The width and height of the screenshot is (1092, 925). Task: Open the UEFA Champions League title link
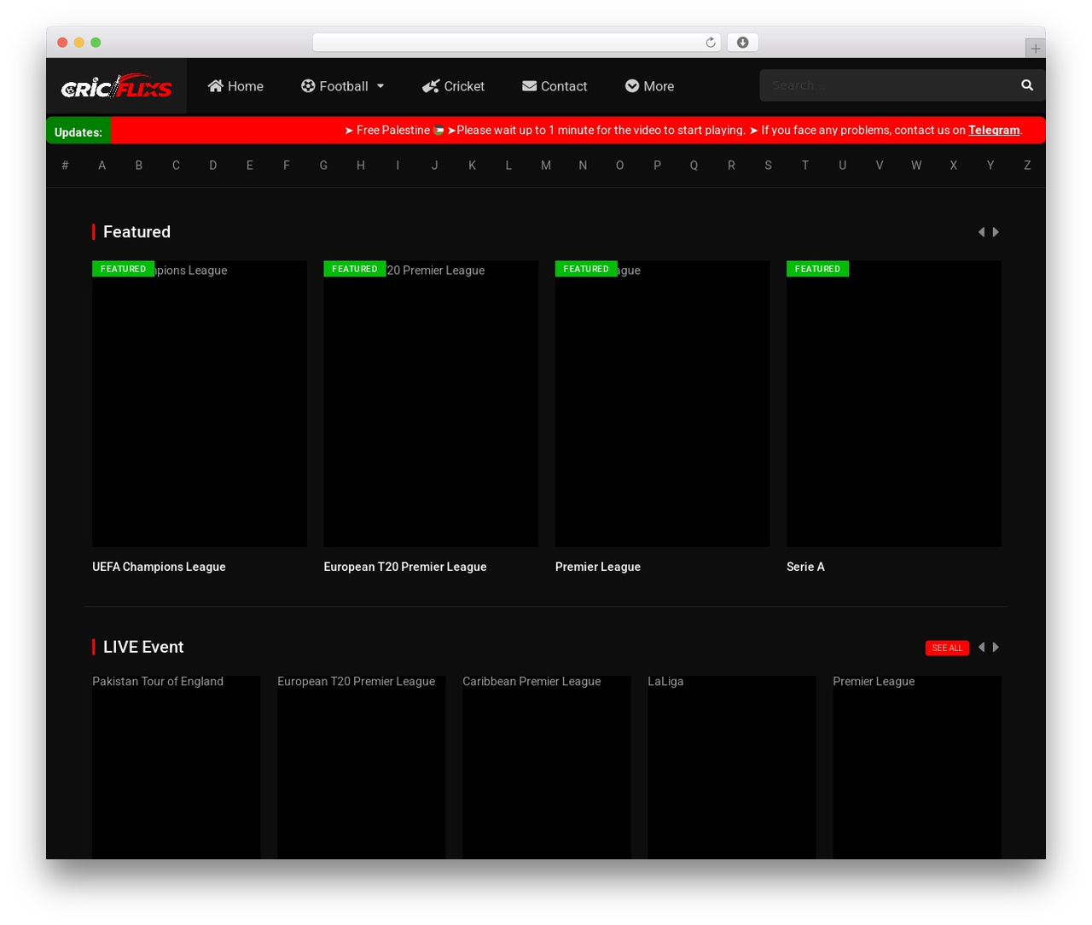[159, 567]
